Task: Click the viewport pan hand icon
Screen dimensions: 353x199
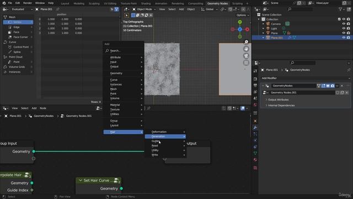Action: point(247,49)
